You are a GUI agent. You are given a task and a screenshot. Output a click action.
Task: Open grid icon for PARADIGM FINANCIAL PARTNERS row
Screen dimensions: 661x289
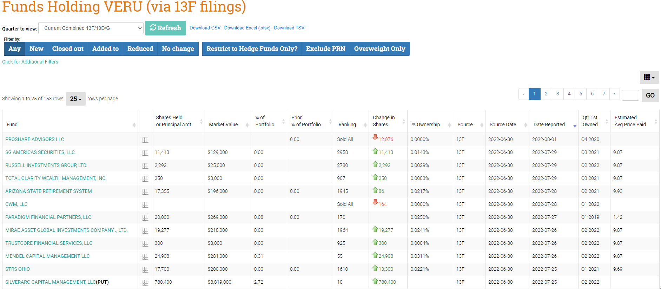click(x=145, y=218)
